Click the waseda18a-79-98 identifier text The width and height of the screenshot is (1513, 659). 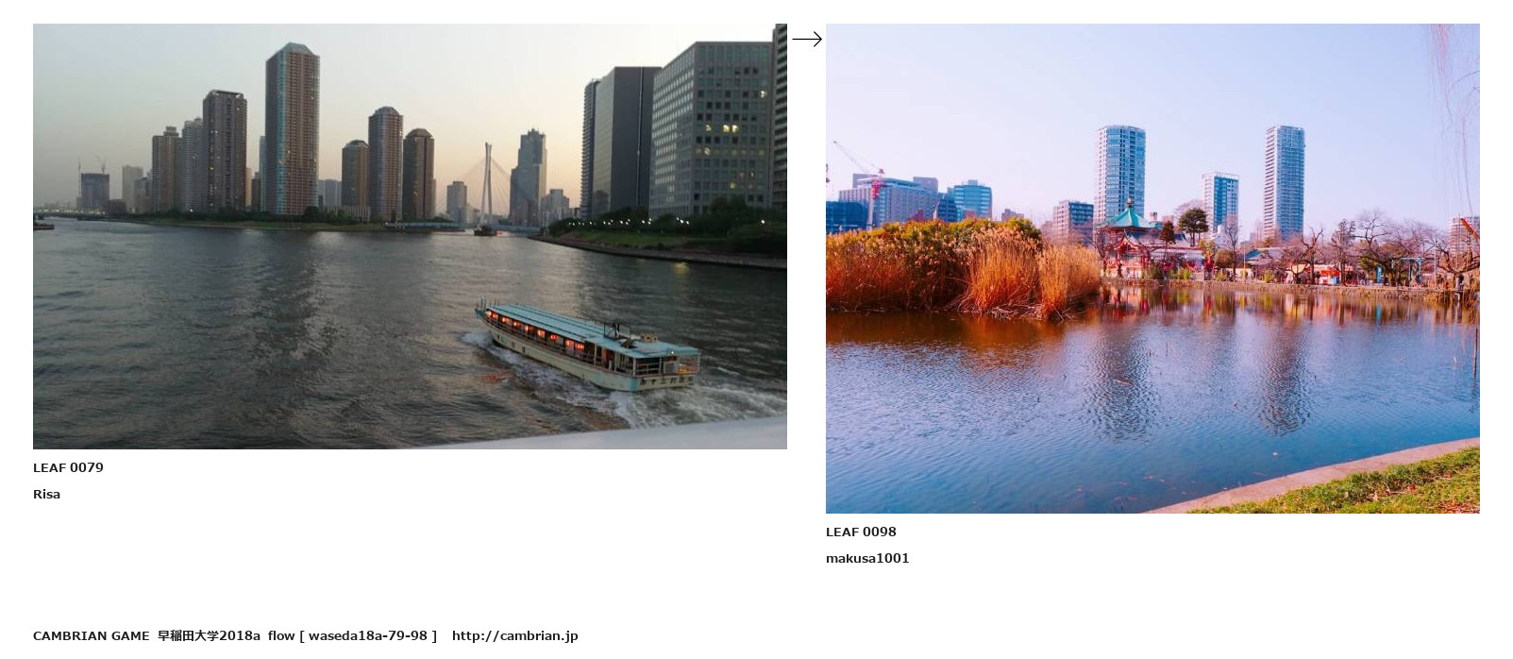tap(368, 635)
